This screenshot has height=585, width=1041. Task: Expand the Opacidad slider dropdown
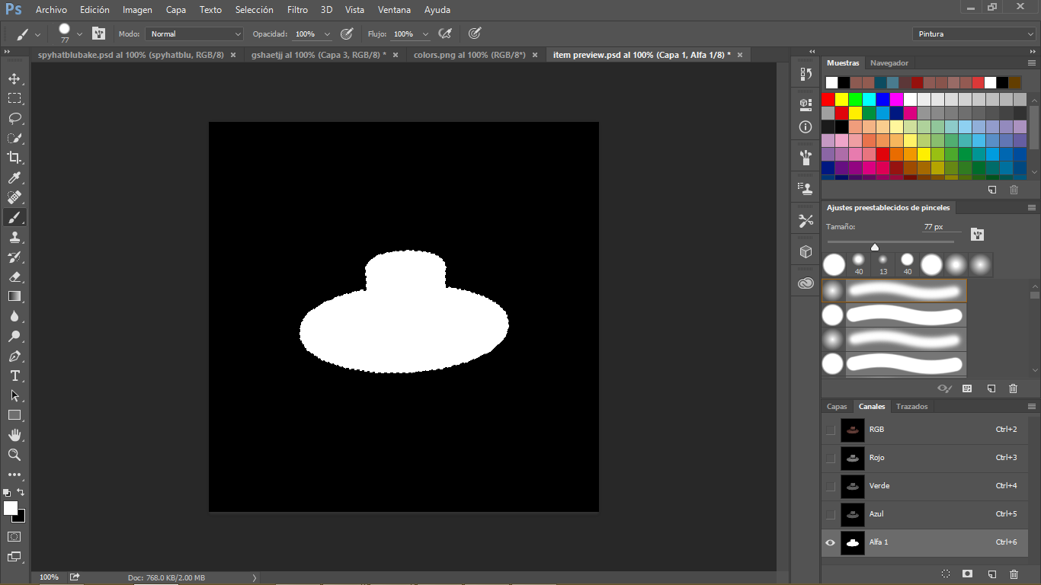328,34
